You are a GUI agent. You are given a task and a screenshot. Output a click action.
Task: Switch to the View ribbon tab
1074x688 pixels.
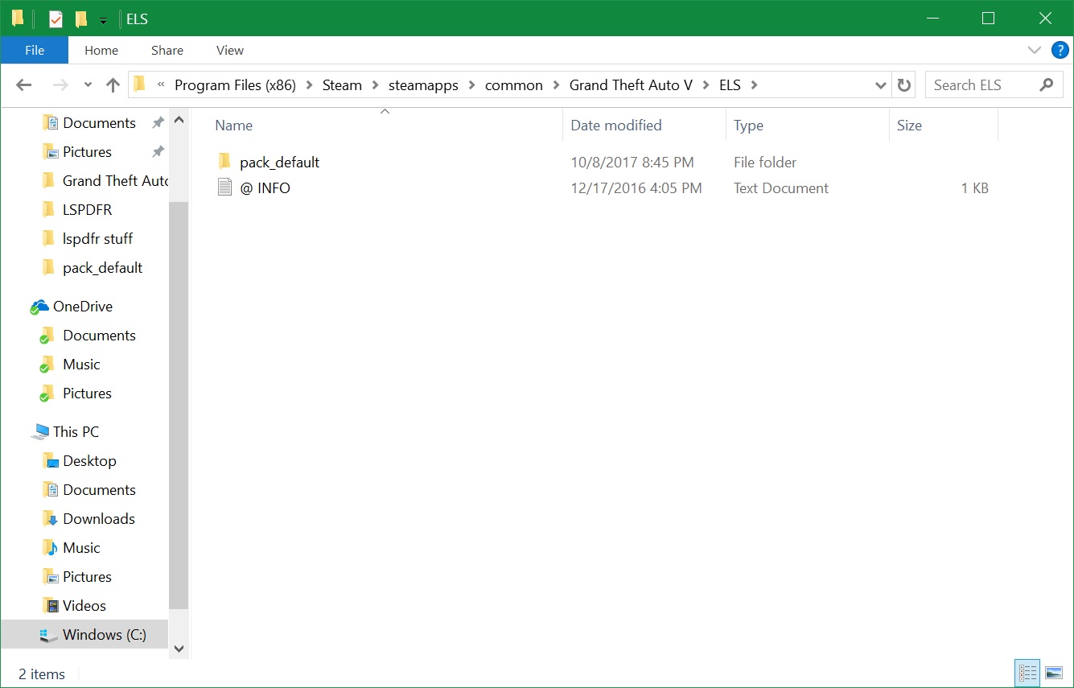click(229, 50)
